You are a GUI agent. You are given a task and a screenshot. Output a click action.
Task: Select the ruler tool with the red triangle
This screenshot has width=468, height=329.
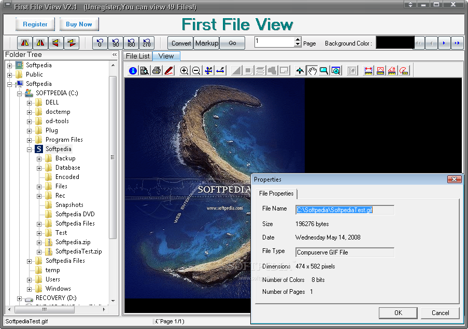[x=392, y=71]
